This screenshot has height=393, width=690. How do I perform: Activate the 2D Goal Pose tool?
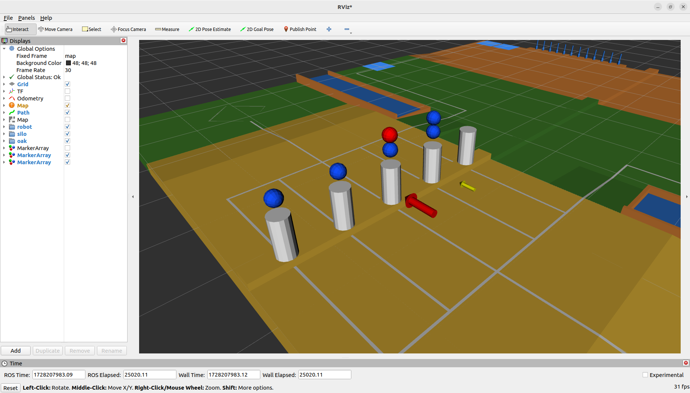(x=257, y=29)
